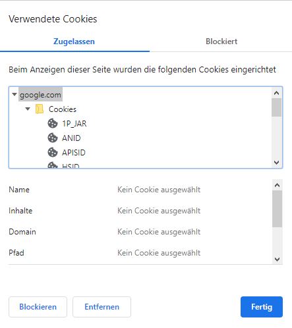Select the partially visible HSID cookie icon
This screenshot has height=328, width=292.
point(53,165)
